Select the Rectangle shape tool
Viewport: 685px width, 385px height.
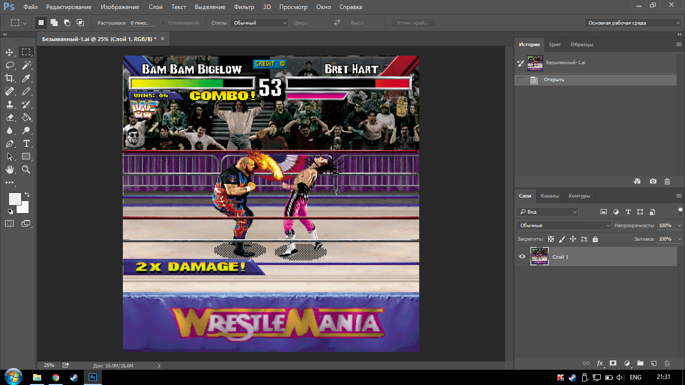pos(26,156)
